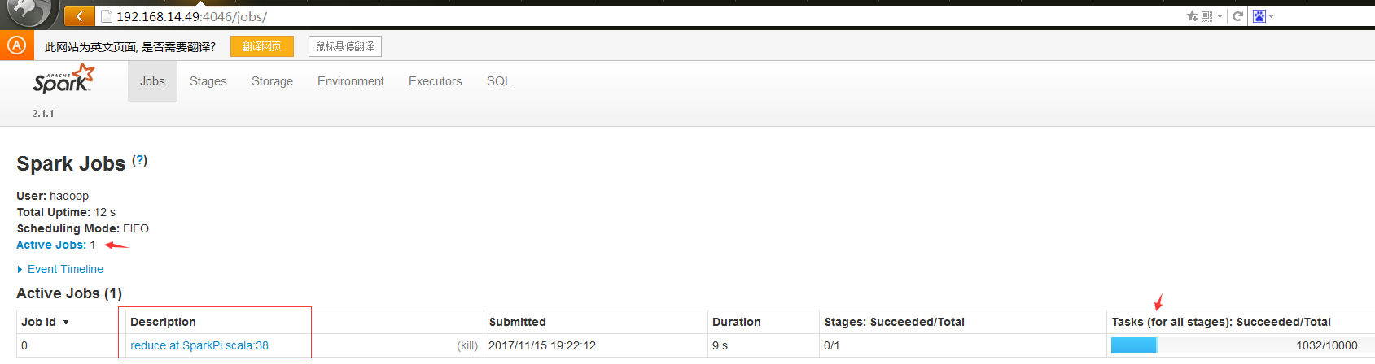Click the orange translate webpage button
The height and width of the screenshot is (364, 1375).
coord(261,46)
